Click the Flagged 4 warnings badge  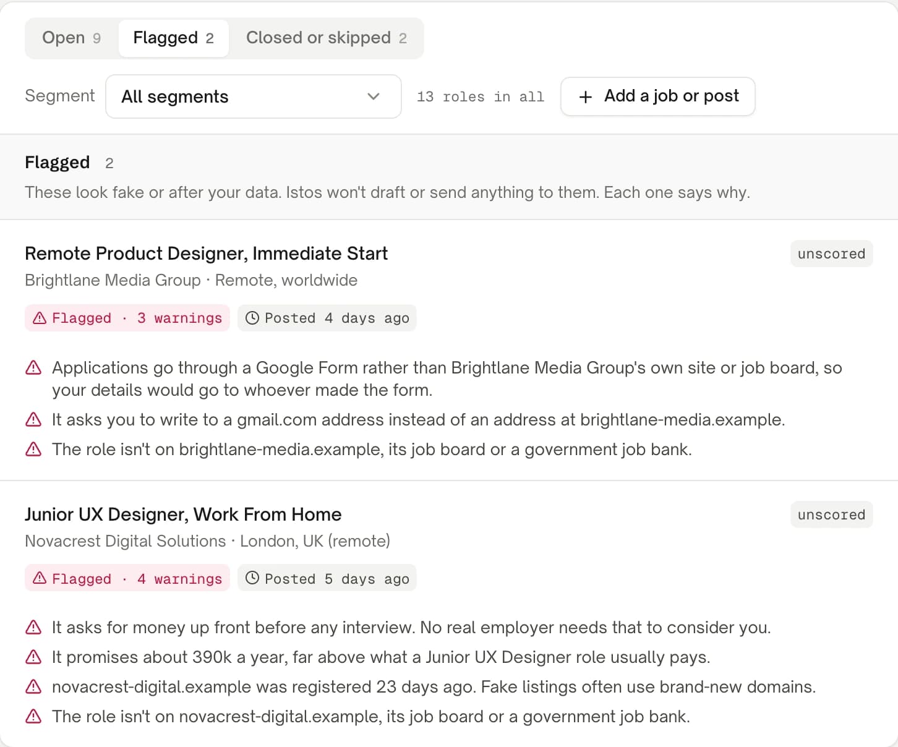coord(127,579)
